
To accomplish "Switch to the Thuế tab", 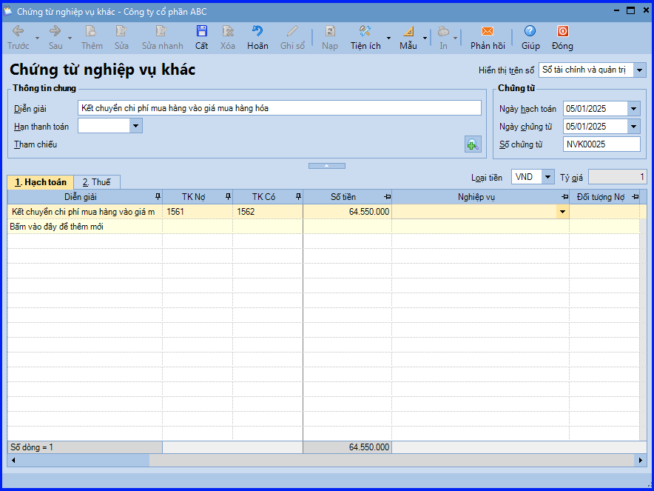I will (96, 182).
